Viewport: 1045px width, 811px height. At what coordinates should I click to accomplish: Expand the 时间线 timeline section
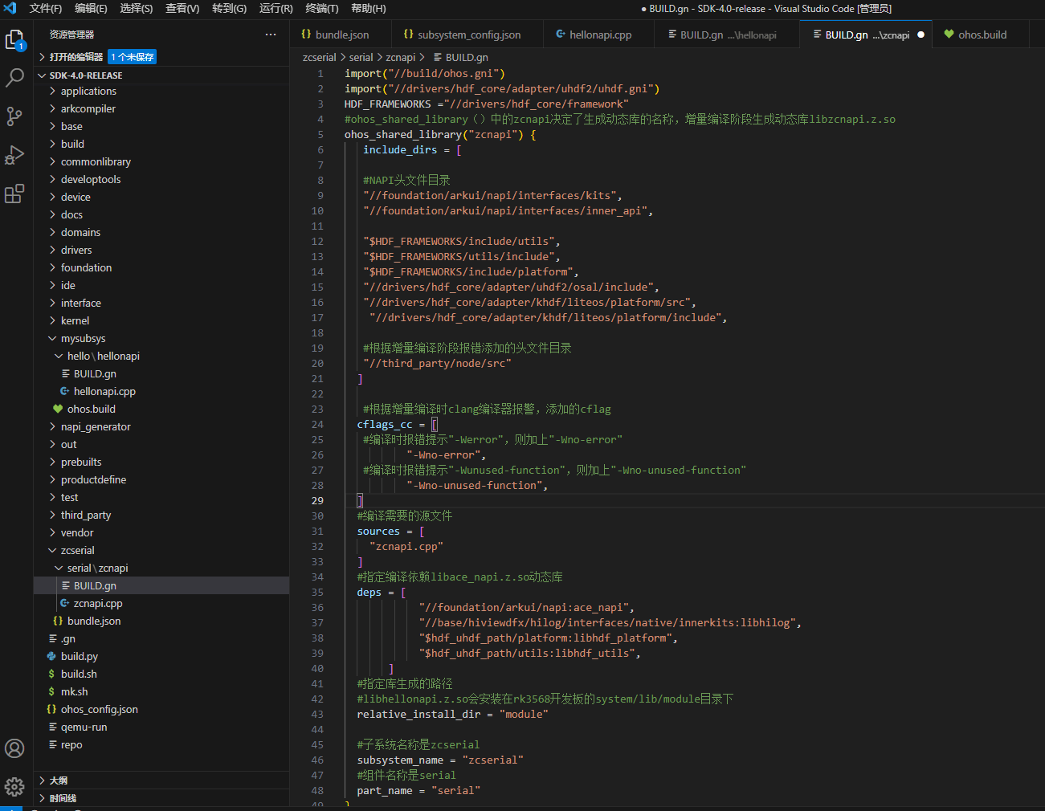click(161, 798)
